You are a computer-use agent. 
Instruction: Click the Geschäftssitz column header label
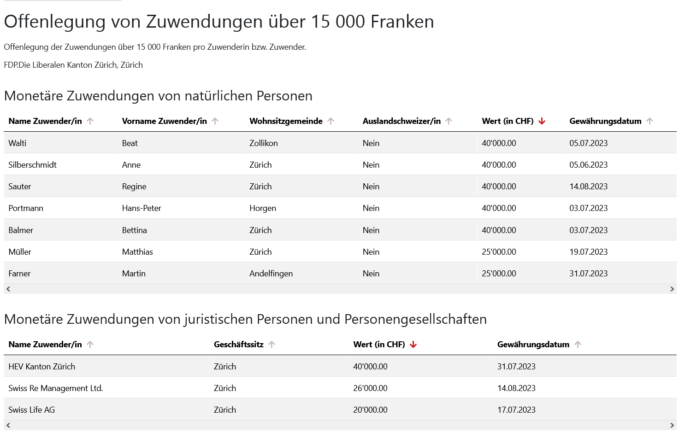(x=238, y=345)
